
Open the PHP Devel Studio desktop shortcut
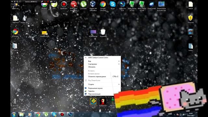click(x=73, y=6)
